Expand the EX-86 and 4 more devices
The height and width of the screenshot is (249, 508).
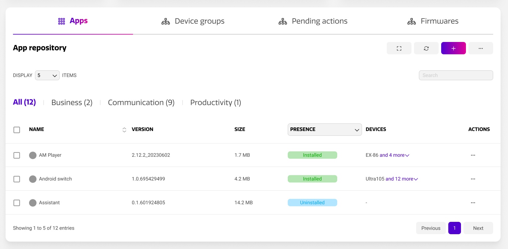394,155
